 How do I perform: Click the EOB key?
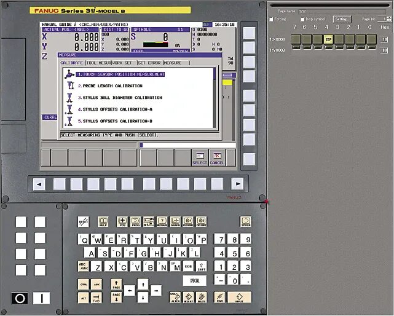coord(188,266)
